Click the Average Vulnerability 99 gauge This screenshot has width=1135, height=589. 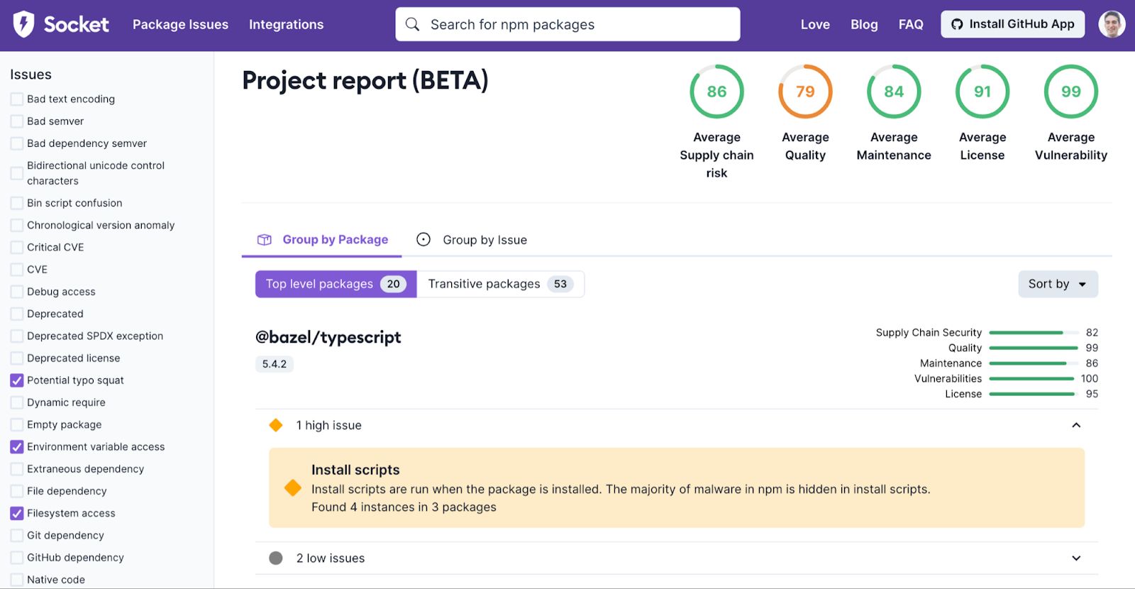click(x=1071, y=92)
